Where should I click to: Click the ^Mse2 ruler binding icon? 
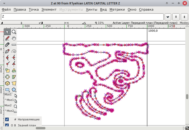click(15, 112)
